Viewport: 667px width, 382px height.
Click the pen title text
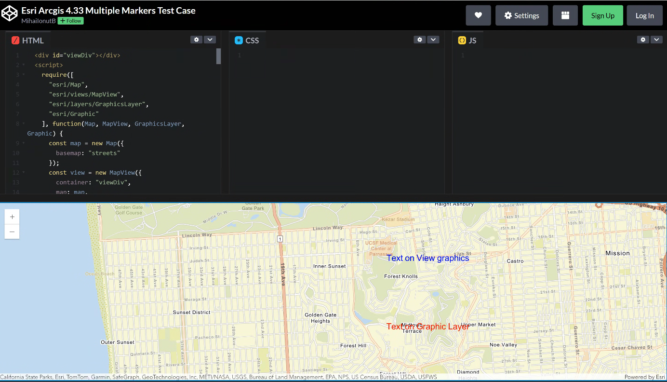[x=108, y=11]
